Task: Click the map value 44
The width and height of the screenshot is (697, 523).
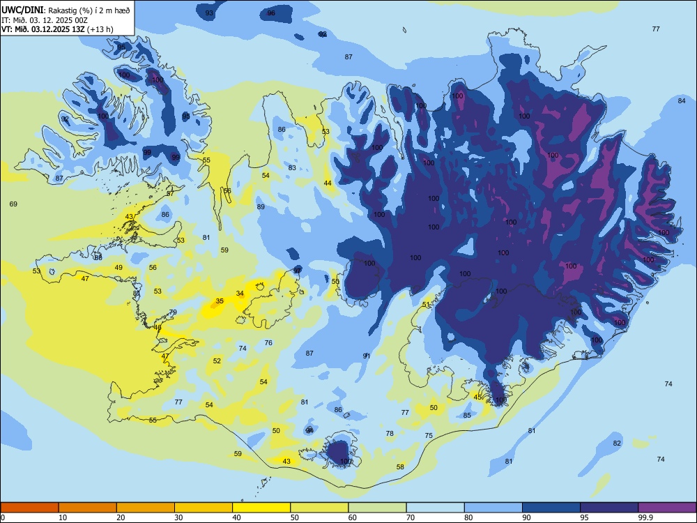Action: 328,183
